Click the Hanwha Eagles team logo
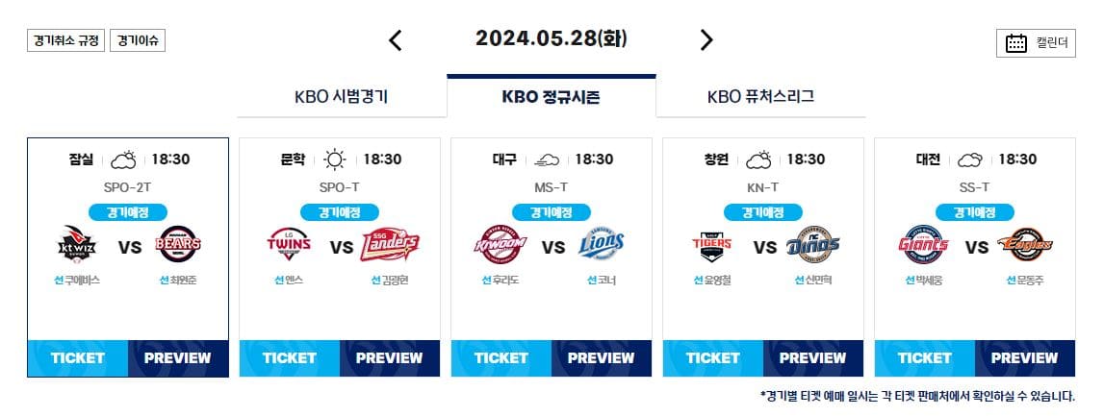 click(x=1025, y=245)
